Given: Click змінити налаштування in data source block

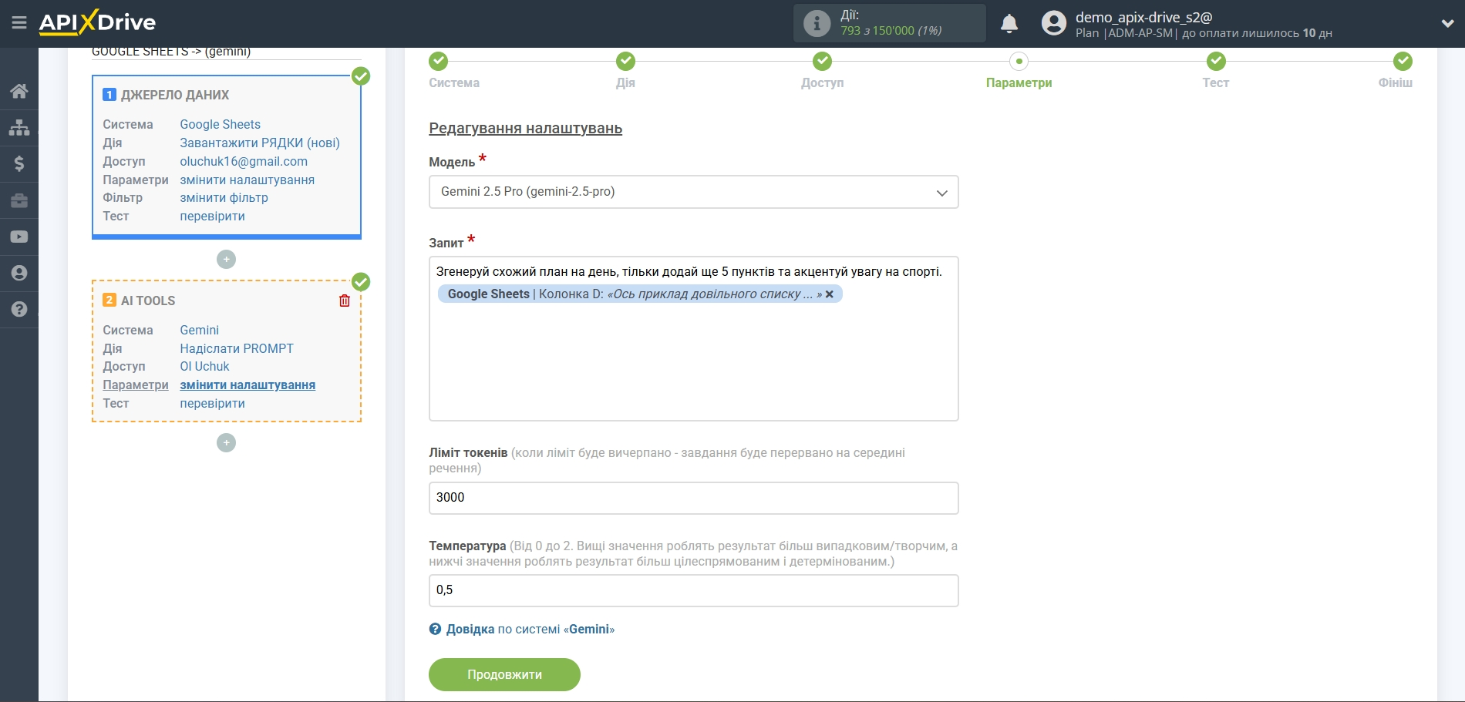Looking at the screenshot, I should pos(247,180).
